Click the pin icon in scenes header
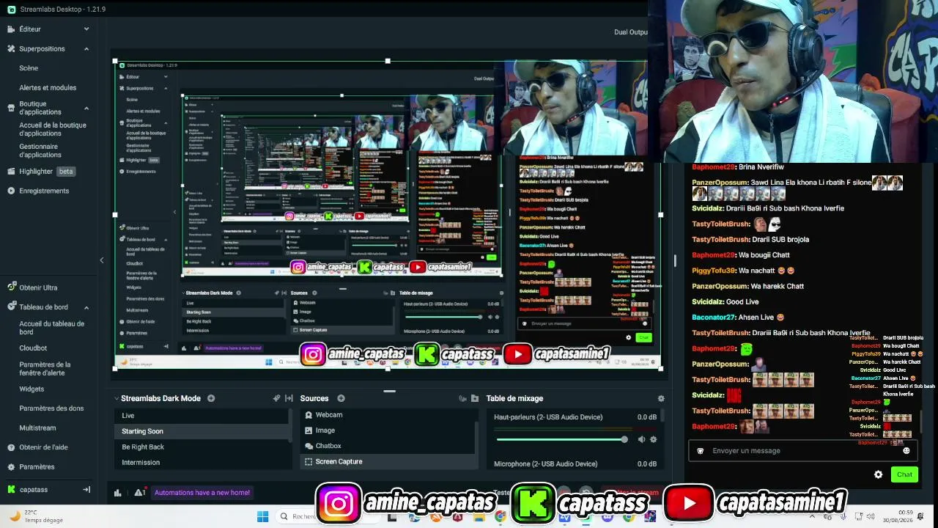The width and height of the screenshot is (938, 528). pyautogui.click(x=276, y=398)
